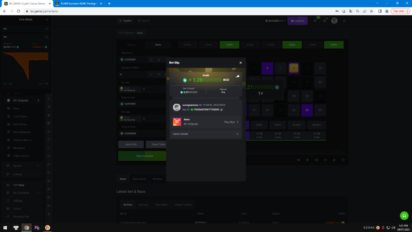Click Play Now for Keno
Viewport: 412px width, 232px height.
pos(231,122)
